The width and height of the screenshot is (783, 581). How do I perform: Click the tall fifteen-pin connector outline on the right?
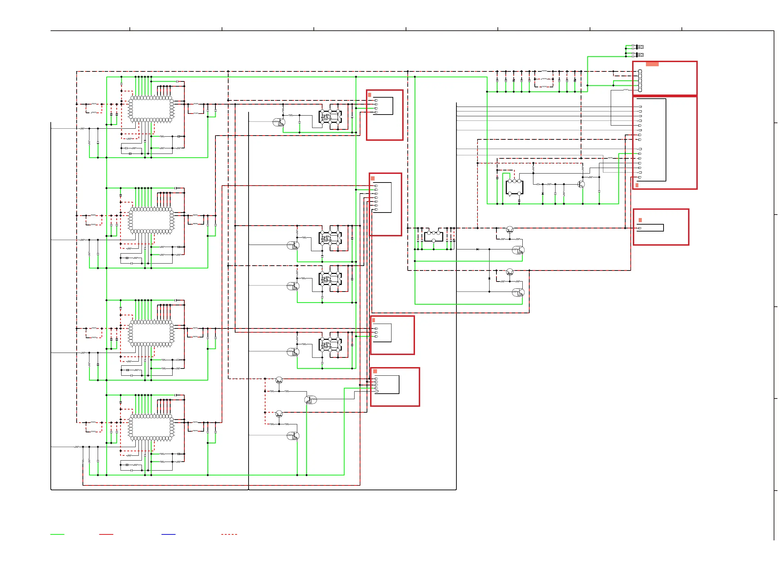652,140
